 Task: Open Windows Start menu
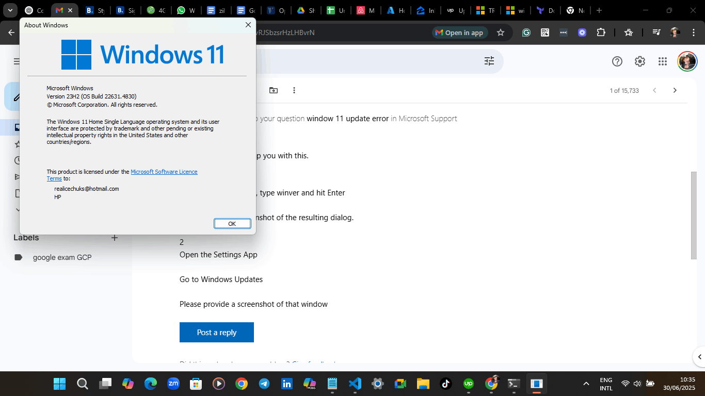[59, 384]
